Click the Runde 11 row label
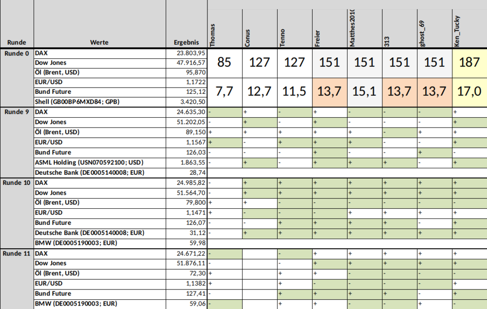The width and height of the screenshot is (487, 309). (x=17, y=254)
